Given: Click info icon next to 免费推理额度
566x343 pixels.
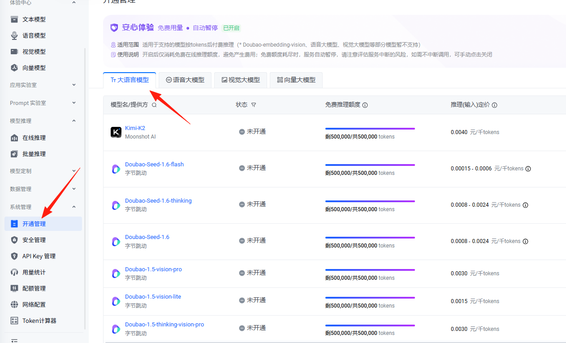Looking at the screenshot, I should (365, 105).
